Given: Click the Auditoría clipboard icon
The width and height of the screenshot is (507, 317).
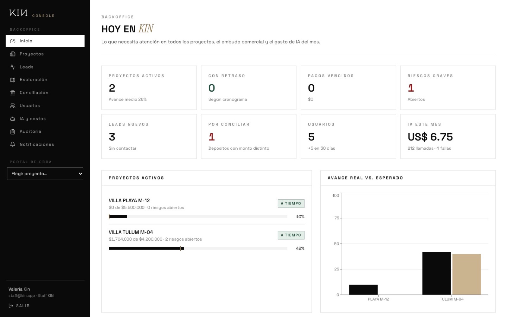Looking at the screenshot, I should tap(13, 132).
